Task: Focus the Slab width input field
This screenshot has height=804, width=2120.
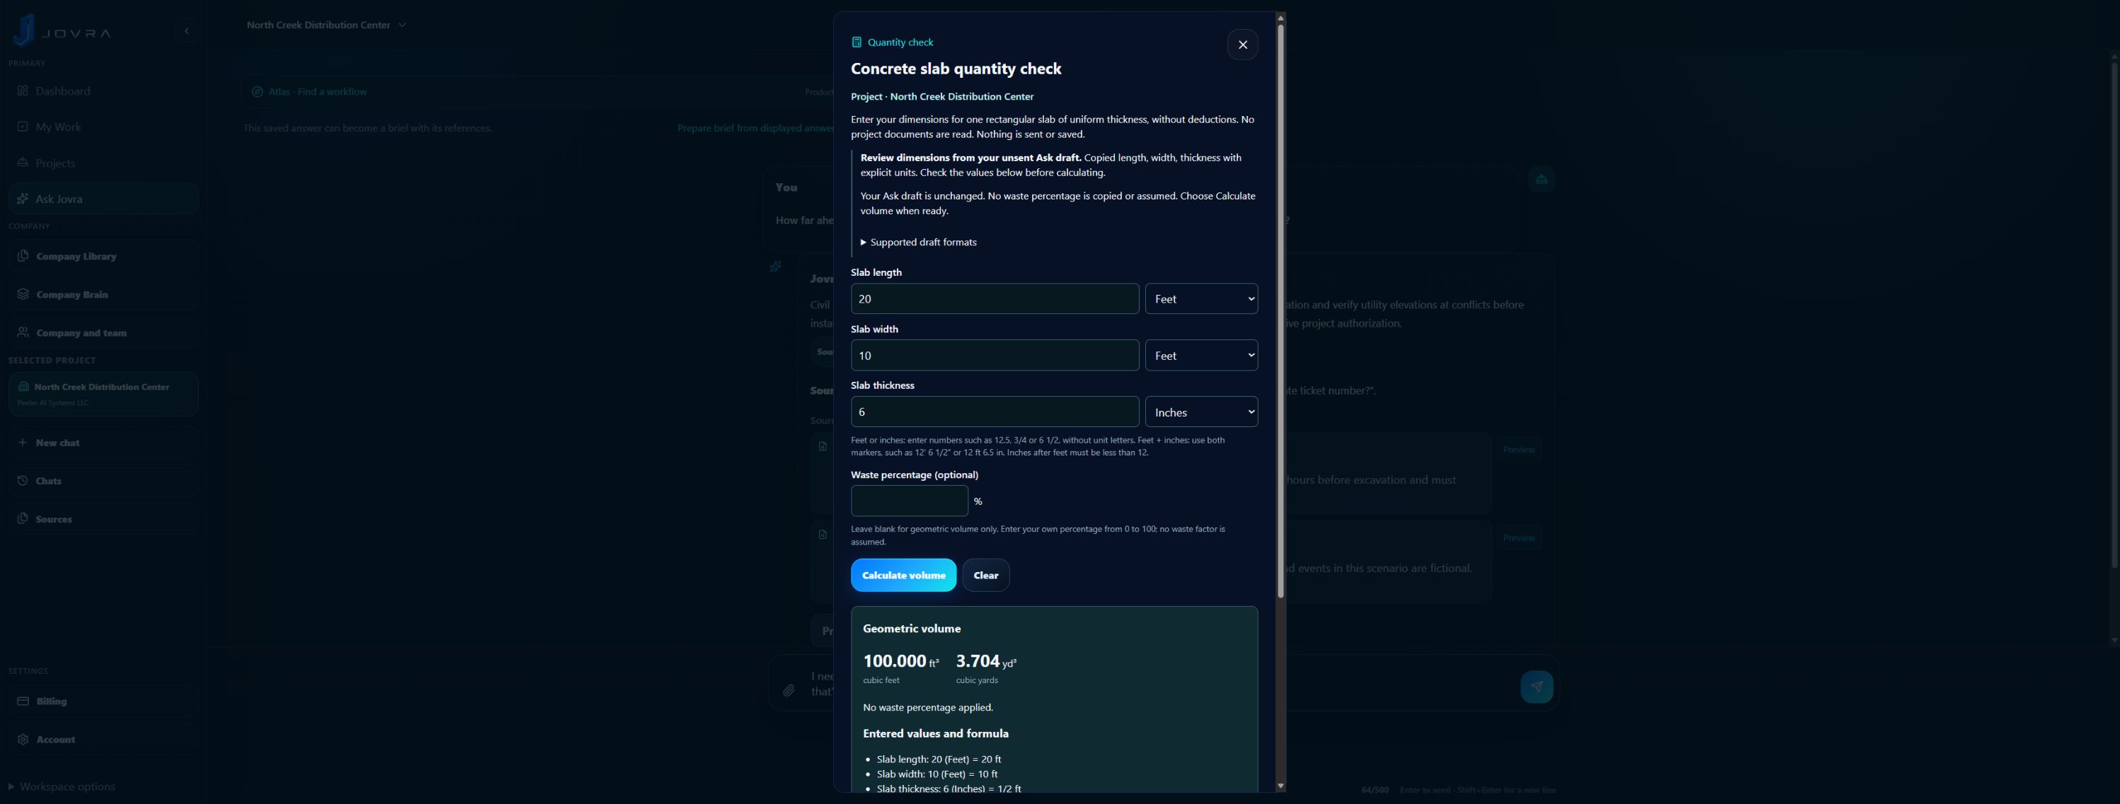Action: click(994, 355)
